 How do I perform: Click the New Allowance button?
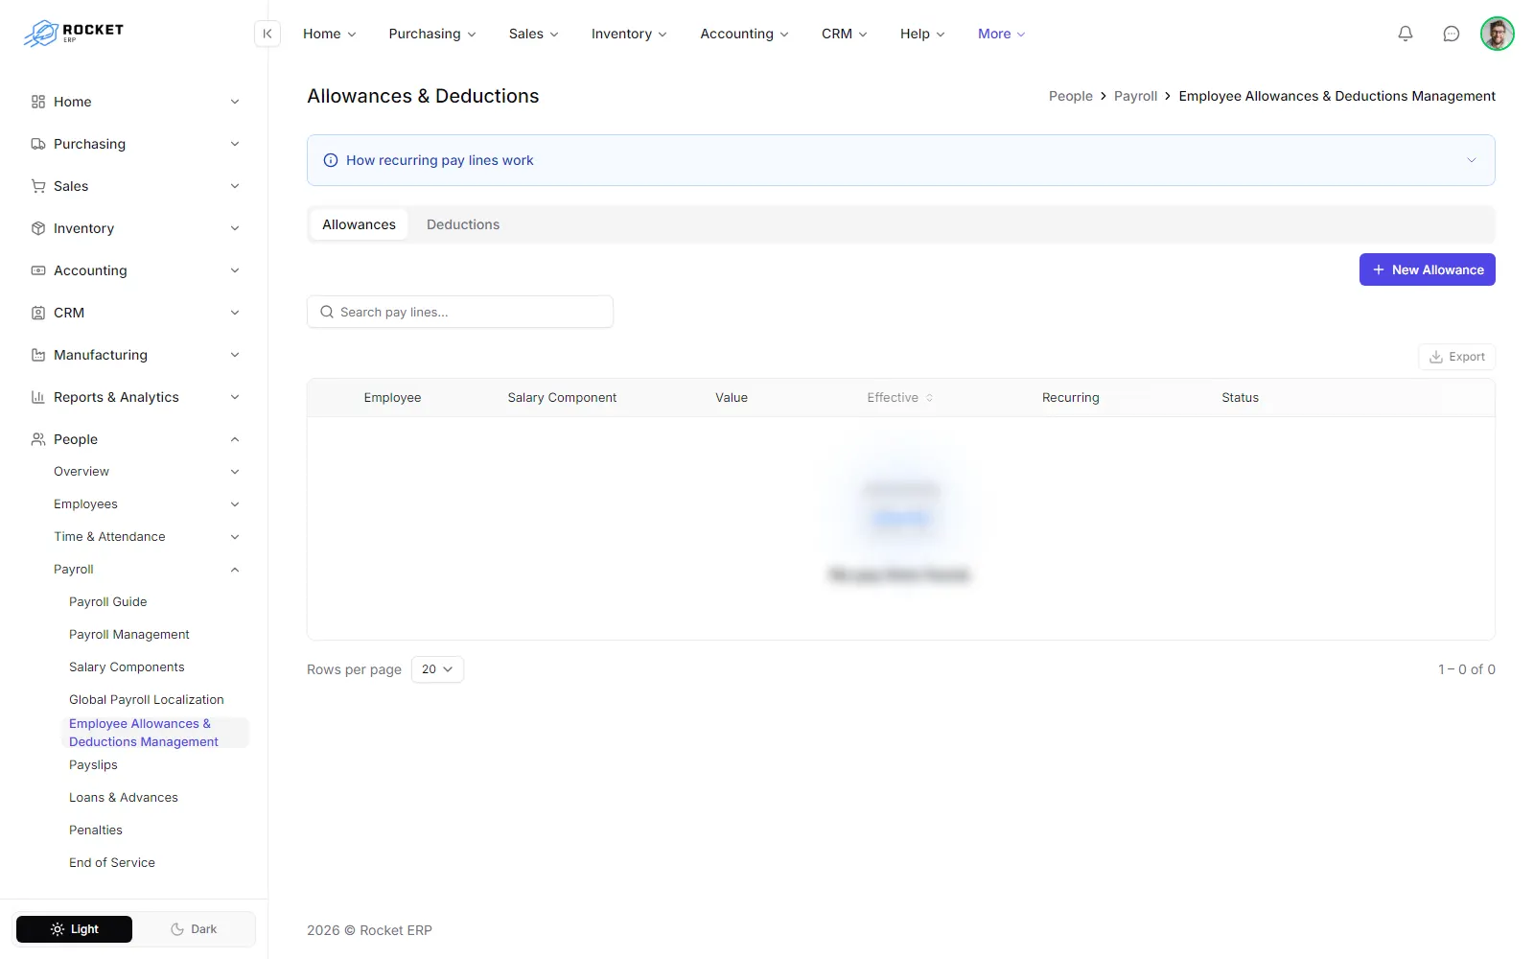(x=1428, y=269)
